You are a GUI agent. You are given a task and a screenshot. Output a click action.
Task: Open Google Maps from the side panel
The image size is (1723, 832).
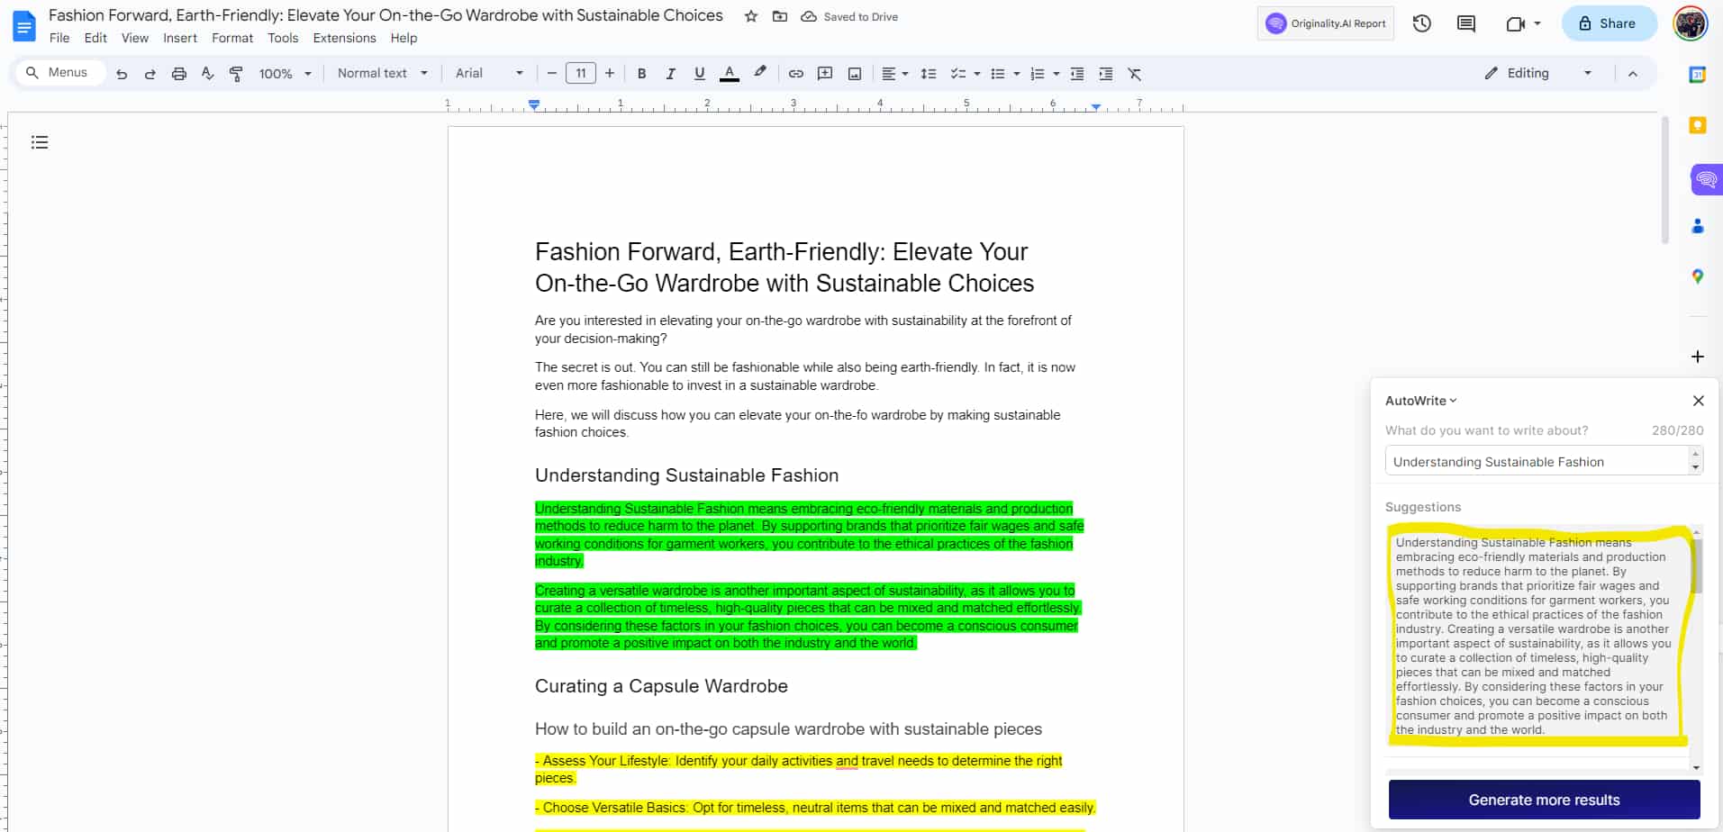point(1697,276)
